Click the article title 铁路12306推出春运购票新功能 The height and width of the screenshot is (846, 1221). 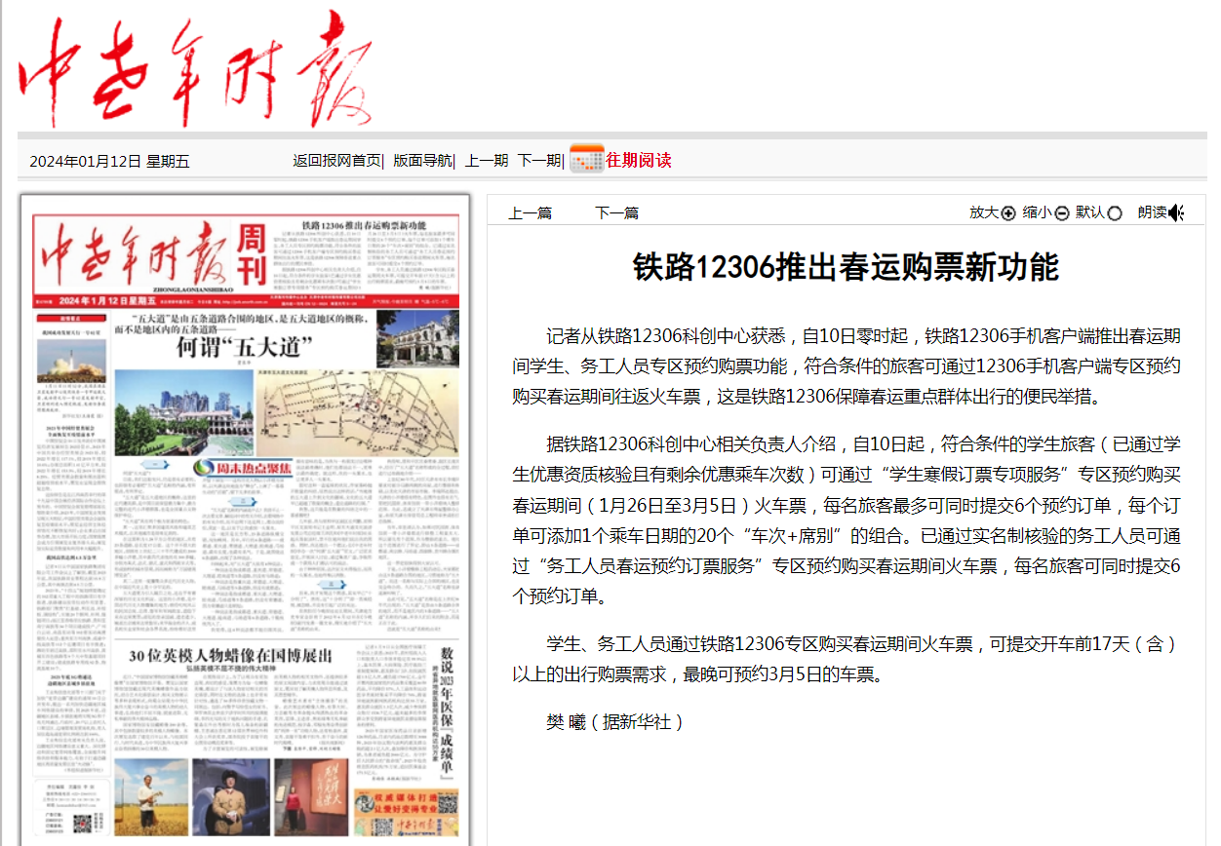(x=846, y=267)
